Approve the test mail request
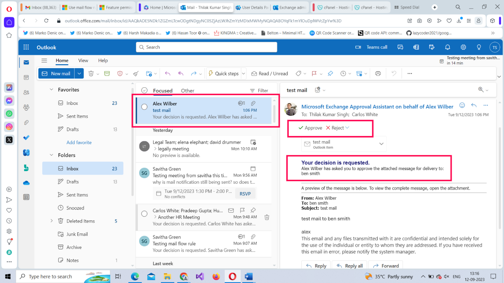The image size is (504, 283). pos(310,128)
